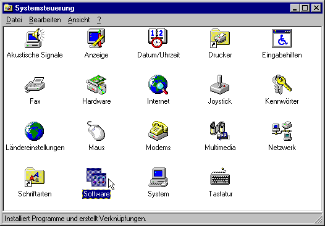Select the Maus mouse icon
Image resolution: width=325 pixels, height=226 pixels.
[96, 131]
